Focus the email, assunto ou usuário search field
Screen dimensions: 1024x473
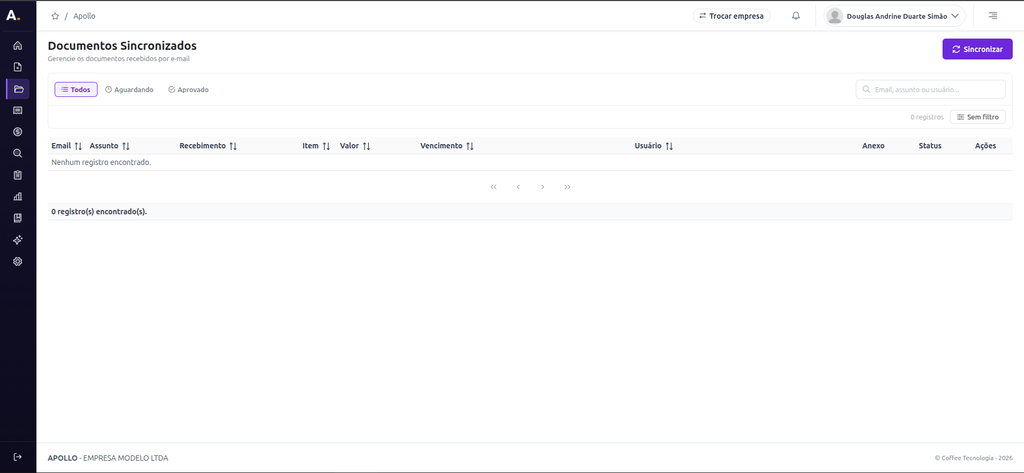(x=931, y=89)
